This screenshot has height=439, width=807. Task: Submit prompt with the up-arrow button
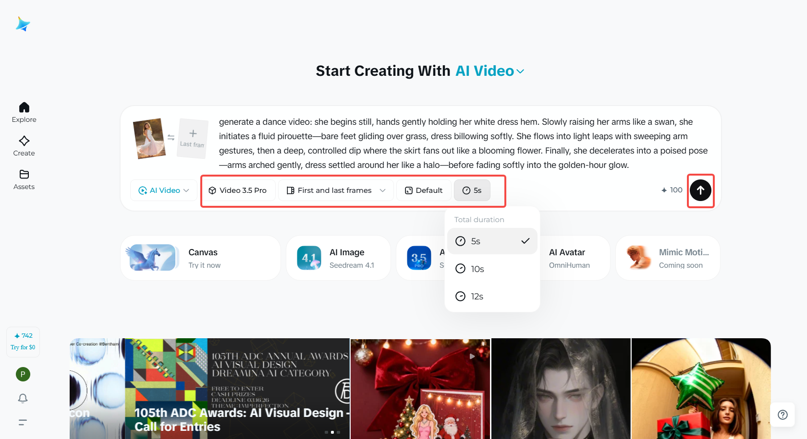701,190
